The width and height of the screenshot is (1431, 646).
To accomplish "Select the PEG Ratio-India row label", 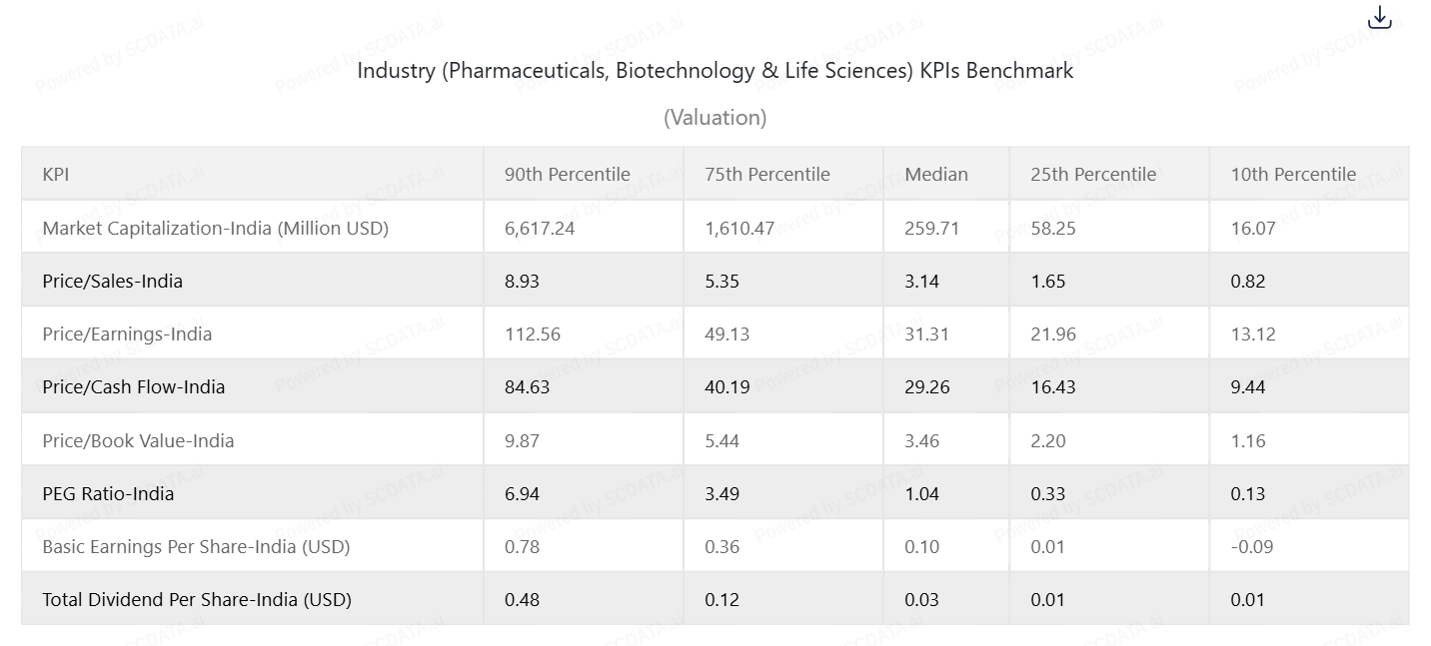I will point(108,493).
